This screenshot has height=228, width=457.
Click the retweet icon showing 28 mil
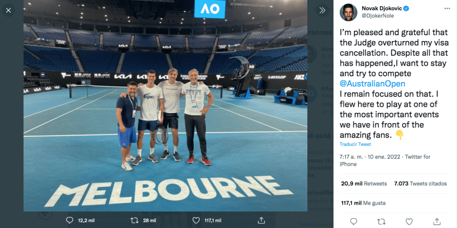coord(134,221)
